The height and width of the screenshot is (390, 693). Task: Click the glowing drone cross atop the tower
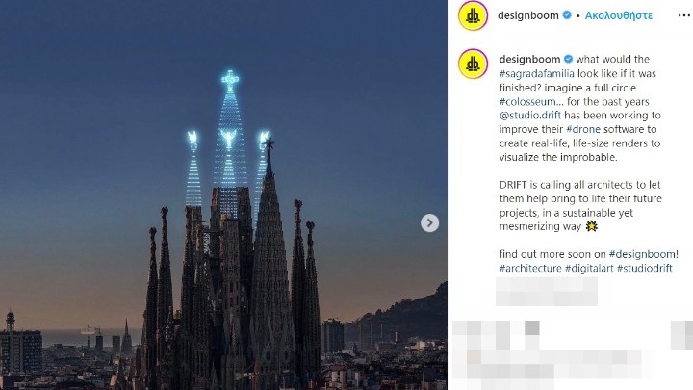(x=230, y=81)
